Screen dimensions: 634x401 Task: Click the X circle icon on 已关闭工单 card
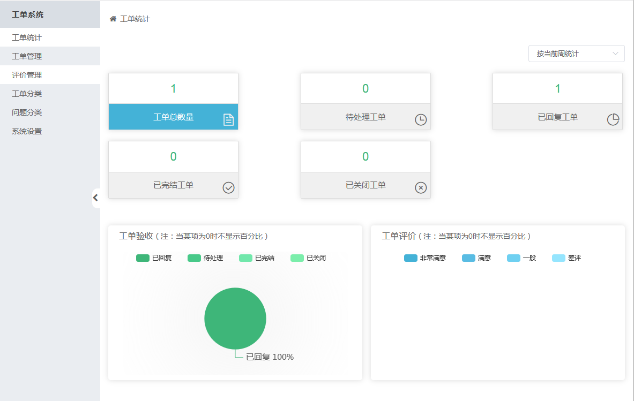click(421, 188)
